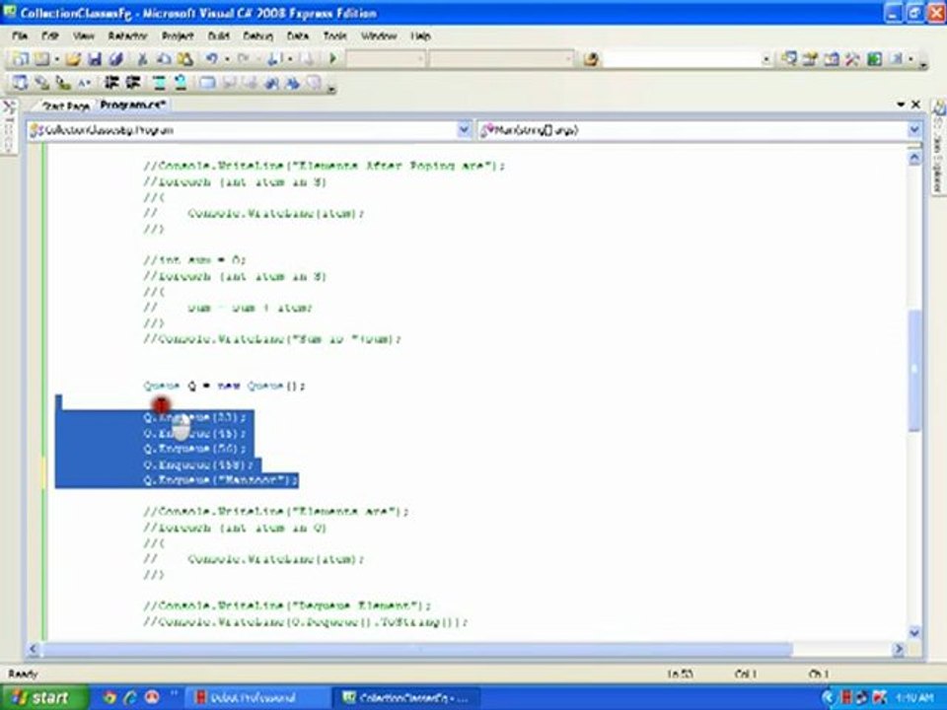Screen dimensions: 947x710
Task: Launch Internet Explorer from quick launch
Action: tap(130, 698)
